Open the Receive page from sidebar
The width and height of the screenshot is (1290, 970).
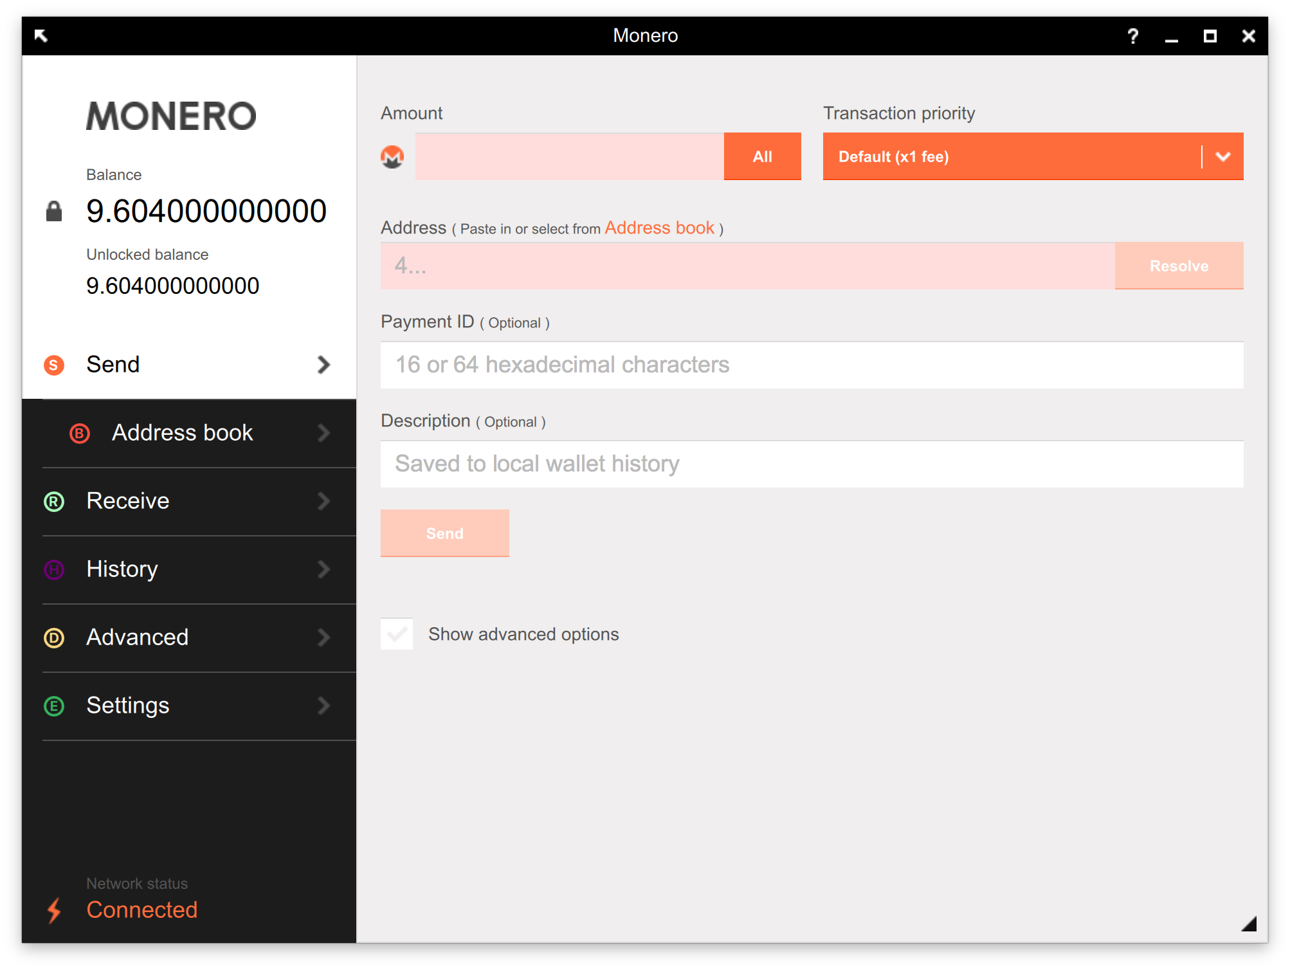click(128, 501)
